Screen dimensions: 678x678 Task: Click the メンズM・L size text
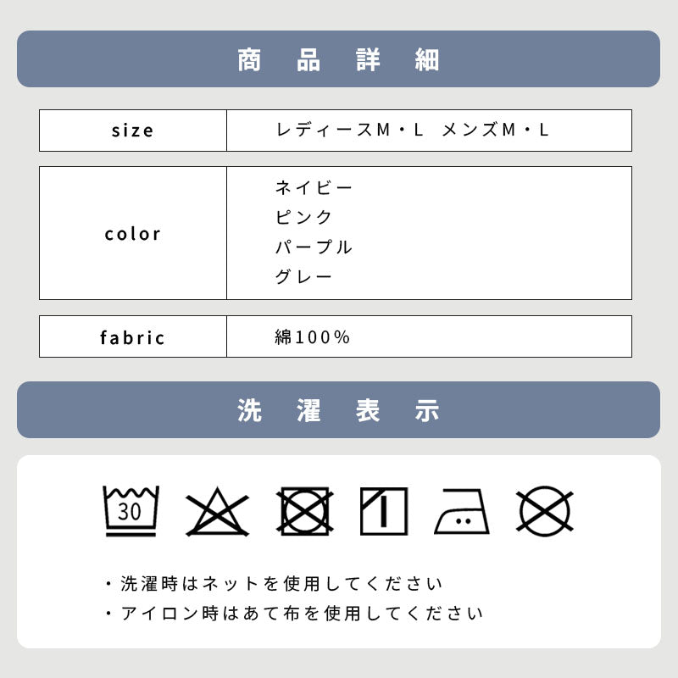coord(496,131)
